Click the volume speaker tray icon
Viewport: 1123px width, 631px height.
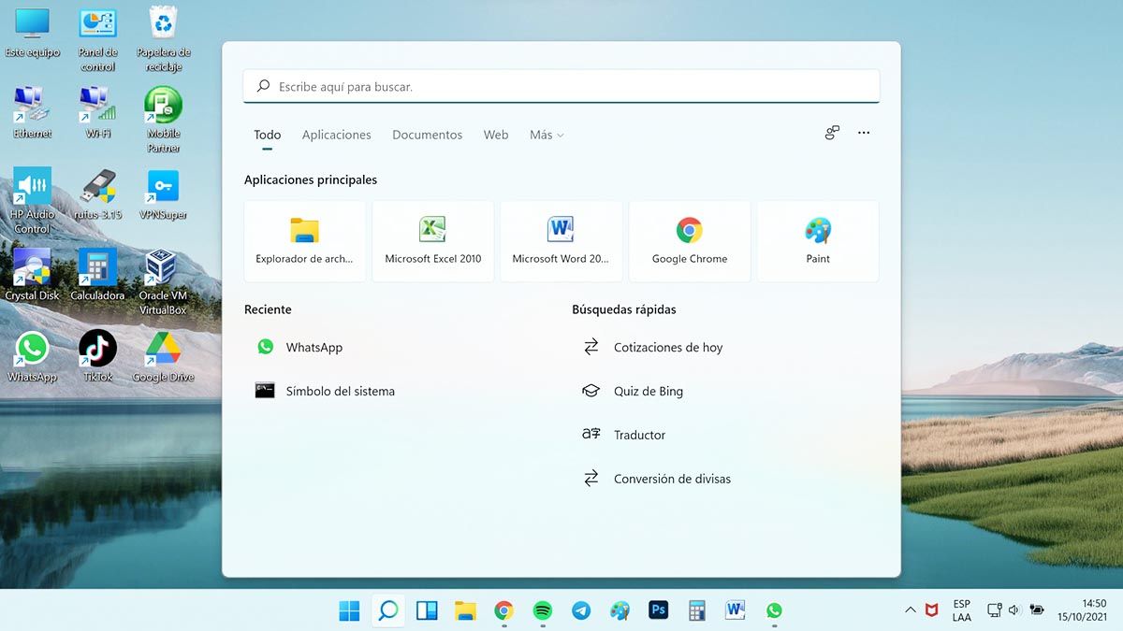[x=1014, y=610]
